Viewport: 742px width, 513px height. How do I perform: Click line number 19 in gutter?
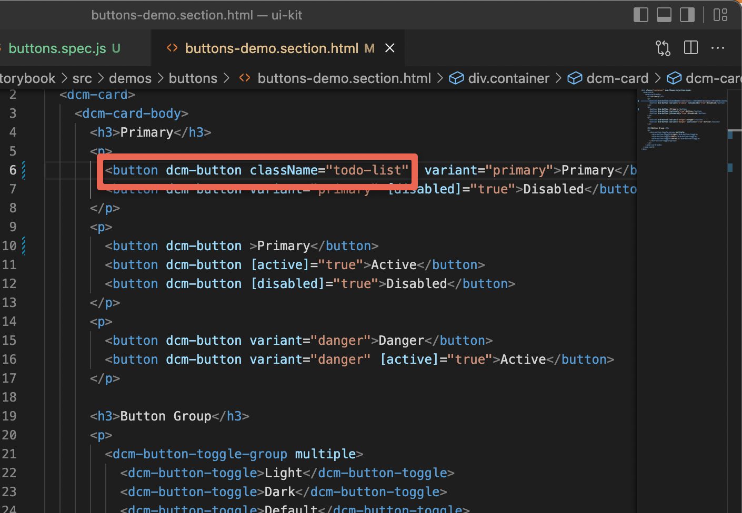click(9, 416)
